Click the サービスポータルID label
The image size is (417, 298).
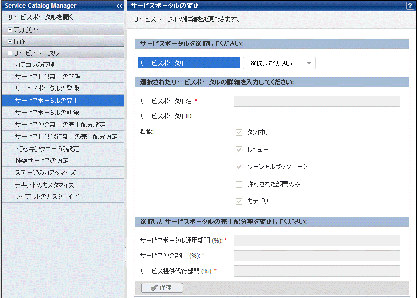(x=167, y=116)
